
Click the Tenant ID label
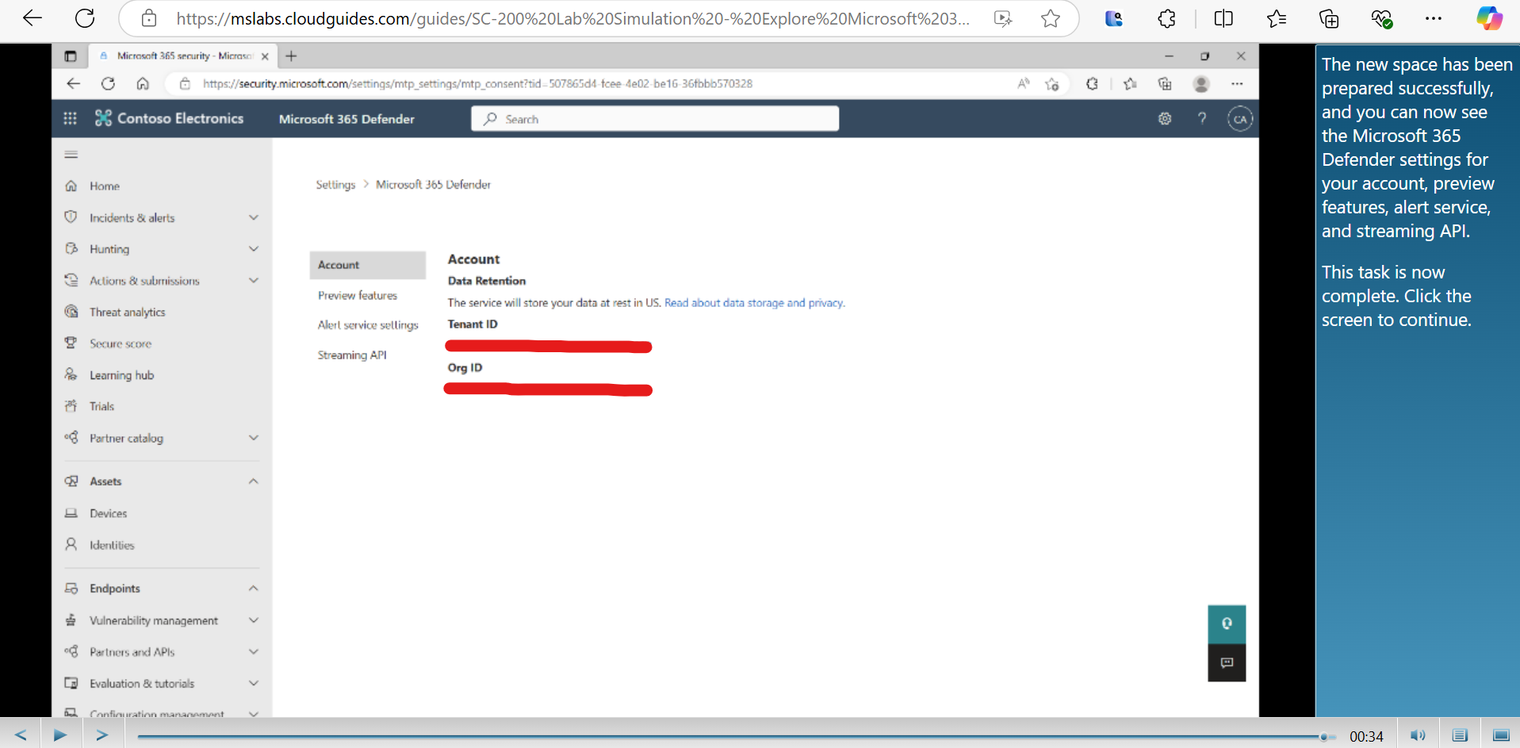coord(473,324)
